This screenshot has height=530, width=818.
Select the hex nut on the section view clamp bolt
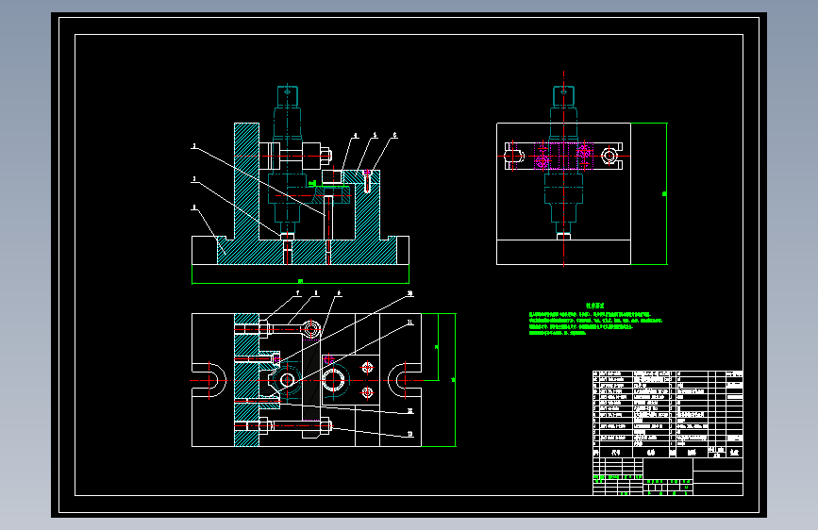(326, 156)
